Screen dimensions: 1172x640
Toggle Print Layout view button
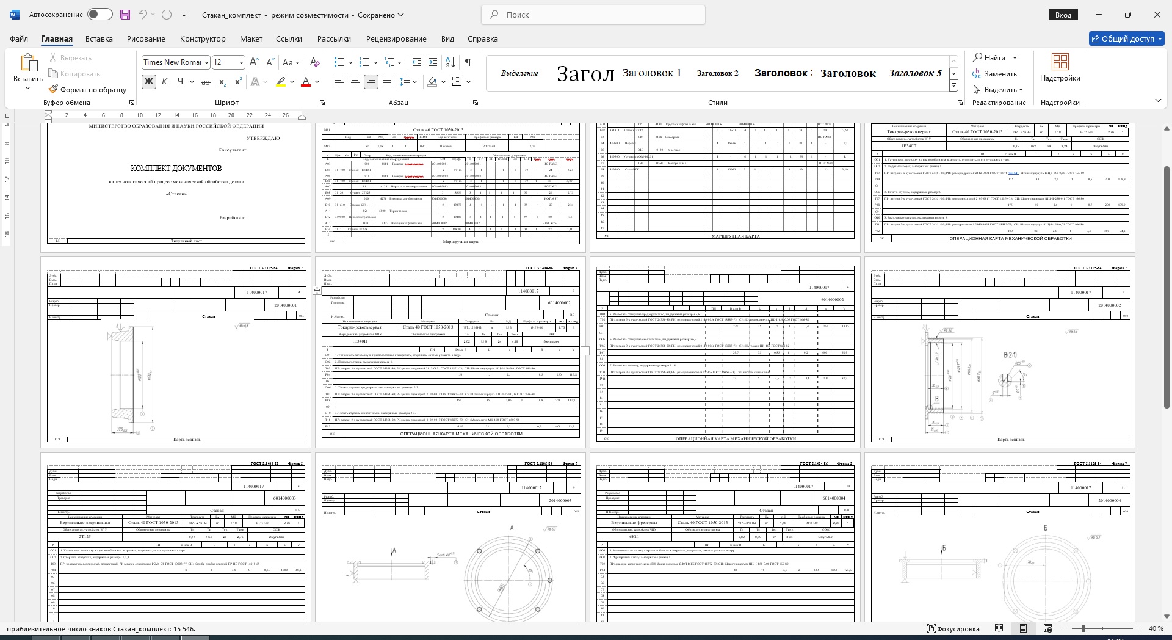[1024, 628]
